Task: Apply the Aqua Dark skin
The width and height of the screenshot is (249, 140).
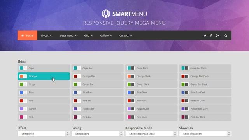Action: click(x=151, y=68)
